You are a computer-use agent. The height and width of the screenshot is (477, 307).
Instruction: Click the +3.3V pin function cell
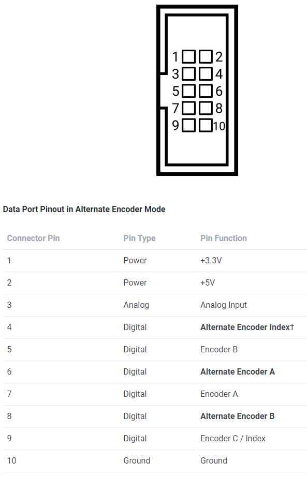[x=211, y=260]
